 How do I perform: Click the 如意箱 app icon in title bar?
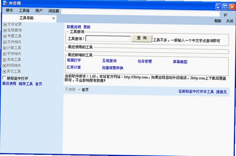[x=5, y=3]
